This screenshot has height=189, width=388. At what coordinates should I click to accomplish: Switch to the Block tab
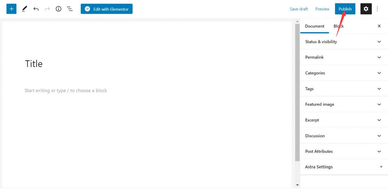(x=338, y=26)
